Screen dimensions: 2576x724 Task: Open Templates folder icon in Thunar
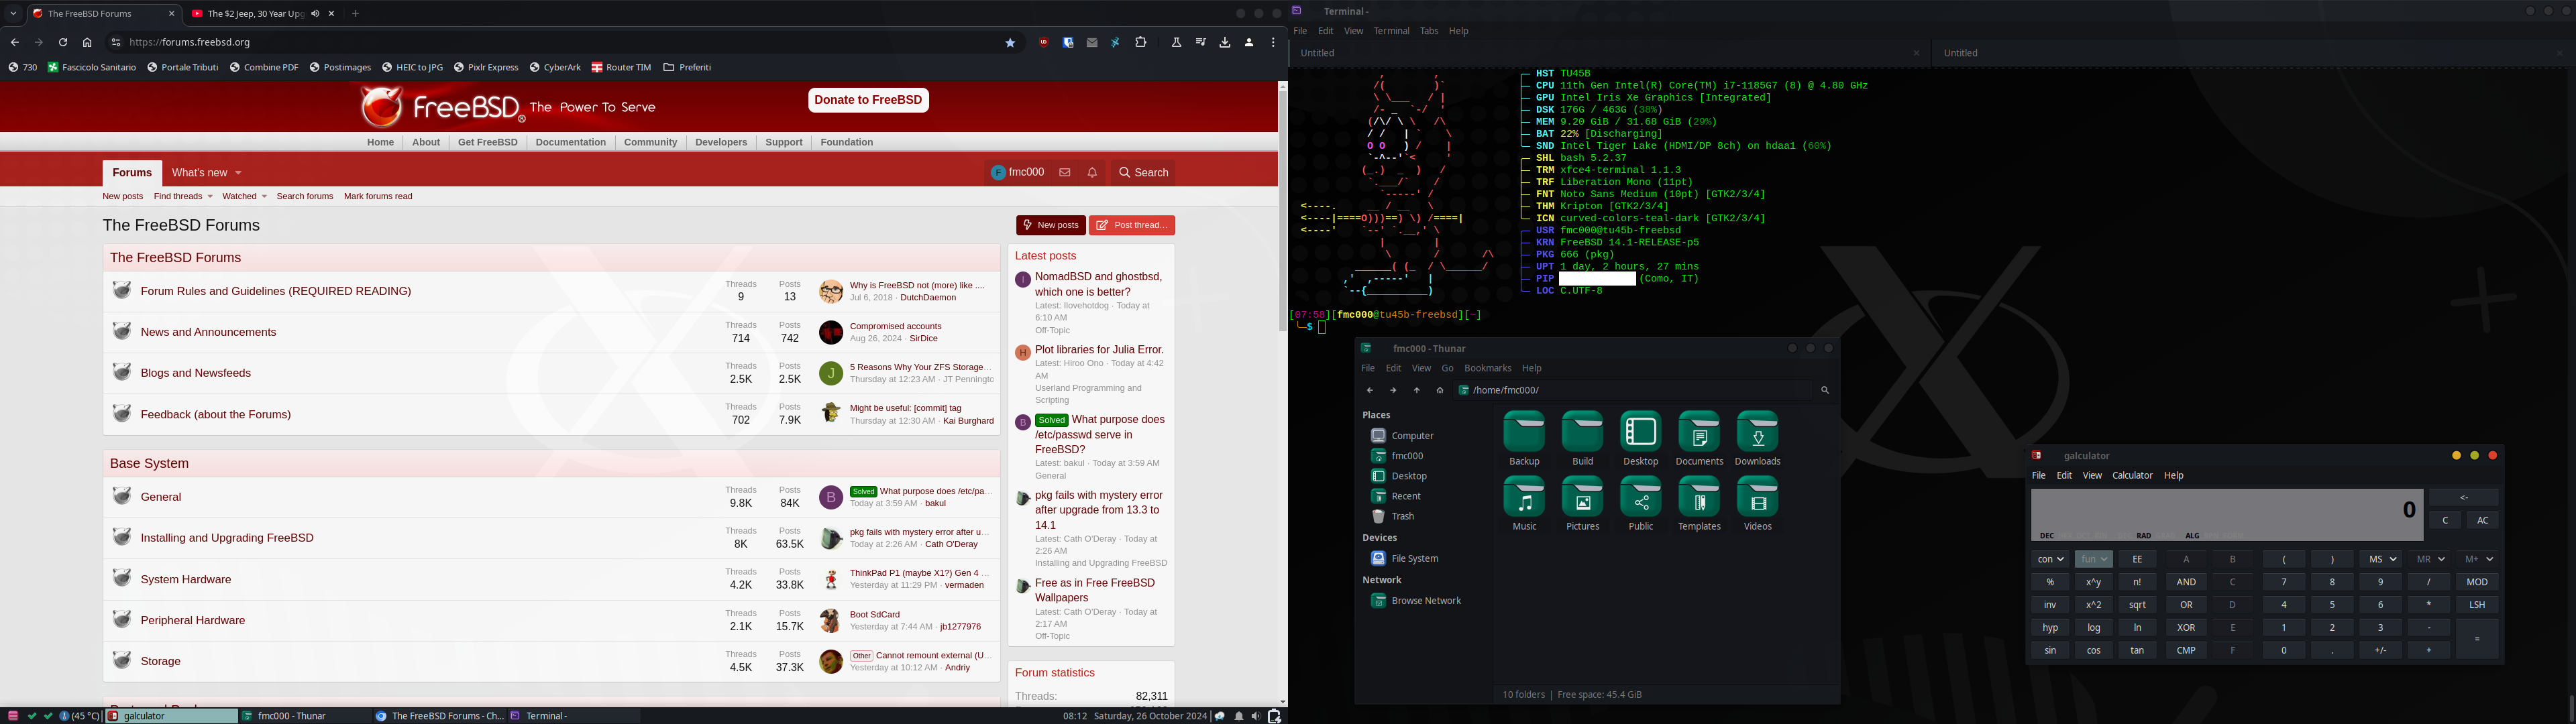(x=1699, y=497)
